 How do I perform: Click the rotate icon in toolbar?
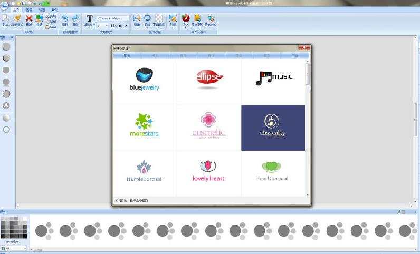click(147, 18)
